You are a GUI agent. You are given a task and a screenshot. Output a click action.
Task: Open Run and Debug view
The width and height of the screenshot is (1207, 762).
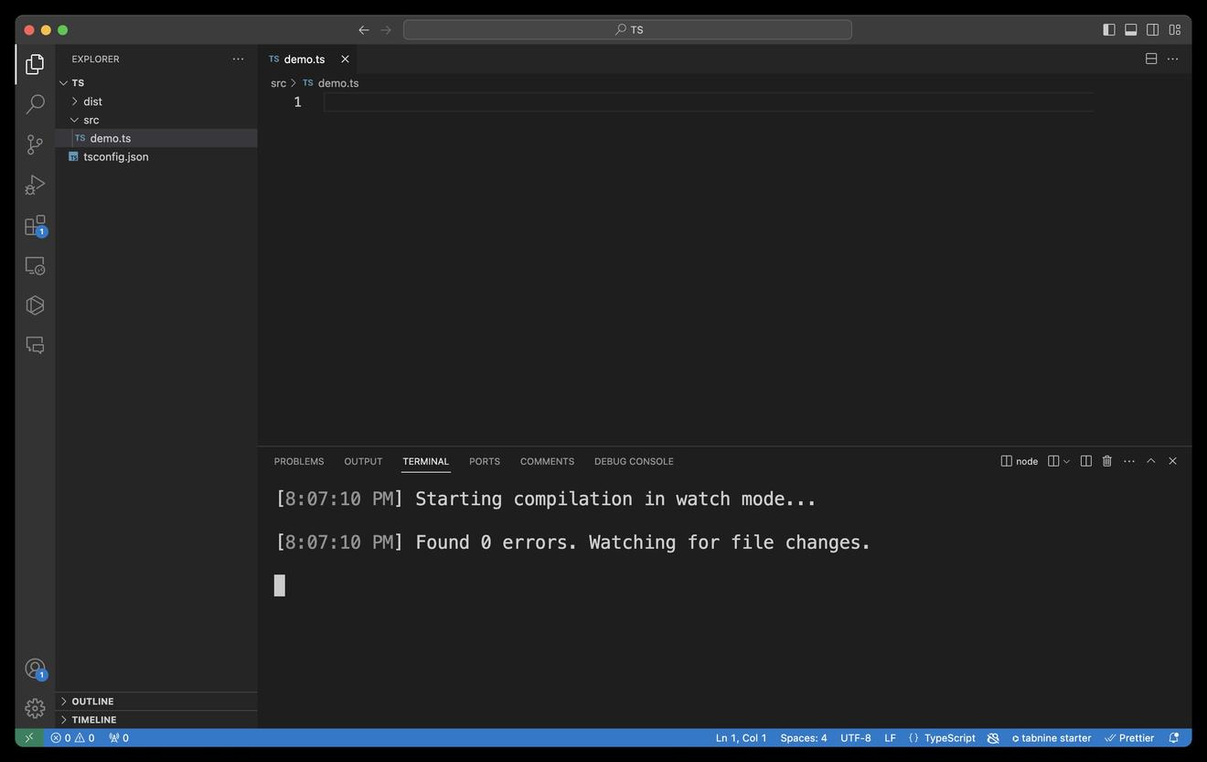35,185
